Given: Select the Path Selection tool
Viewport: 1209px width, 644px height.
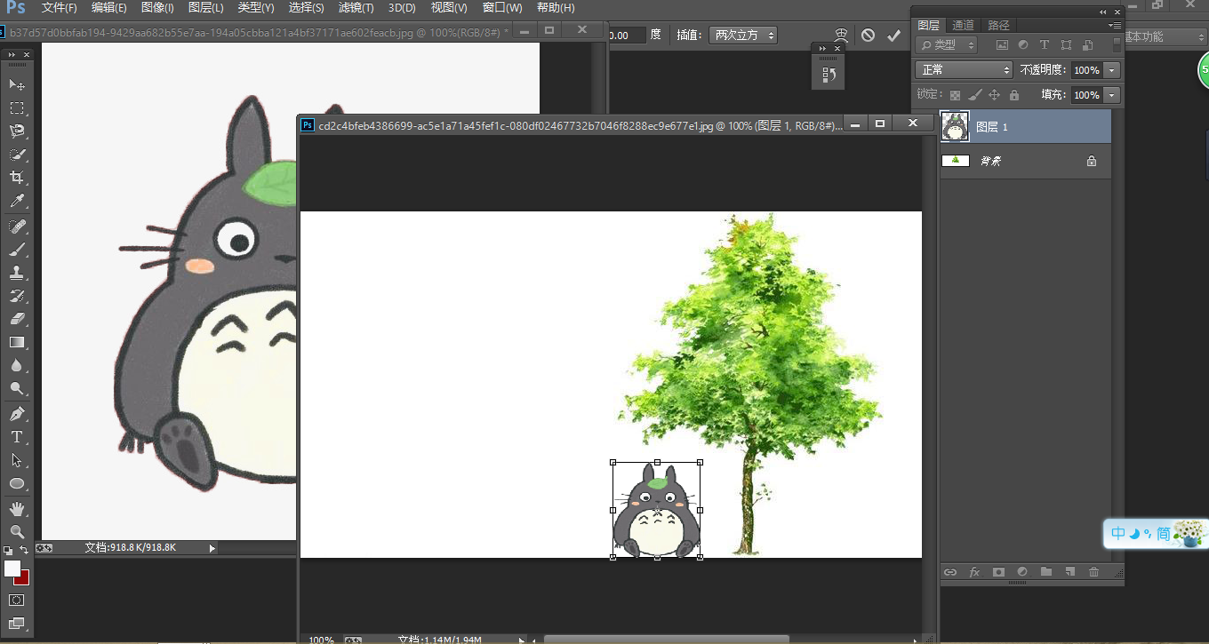Looking at the screenshot, I should (17, 460).
